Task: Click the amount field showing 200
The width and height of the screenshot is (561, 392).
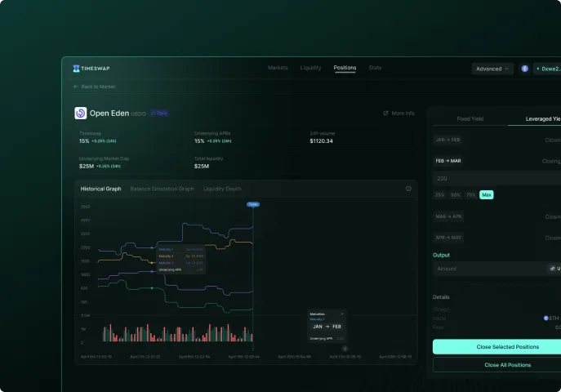Action: [497, 179]
